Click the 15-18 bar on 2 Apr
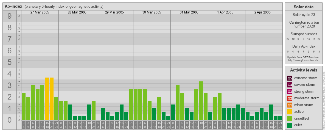 pyautogui.click(x=271, y=112)
